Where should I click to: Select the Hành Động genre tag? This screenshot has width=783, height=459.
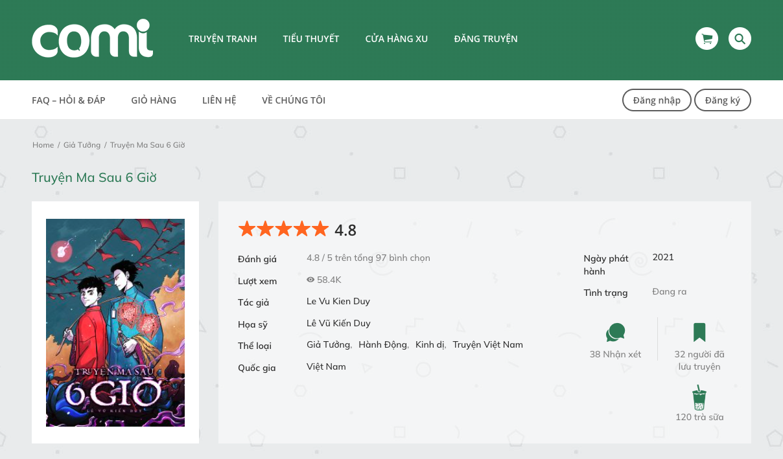[x=382, y=344]
